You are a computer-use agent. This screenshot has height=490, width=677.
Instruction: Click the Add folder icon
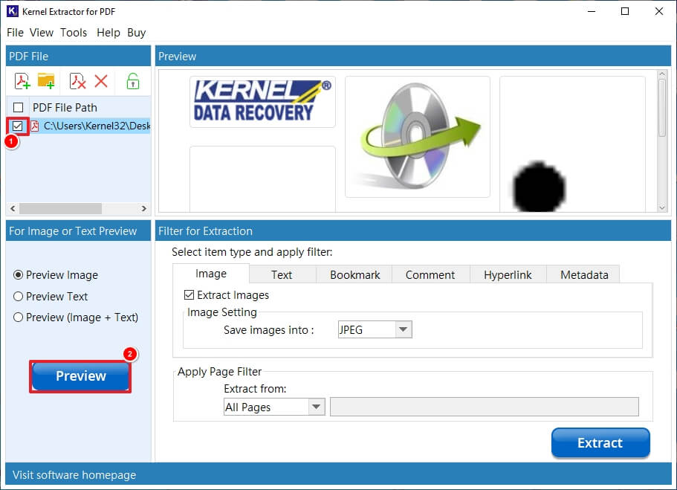tap(46, 81)
